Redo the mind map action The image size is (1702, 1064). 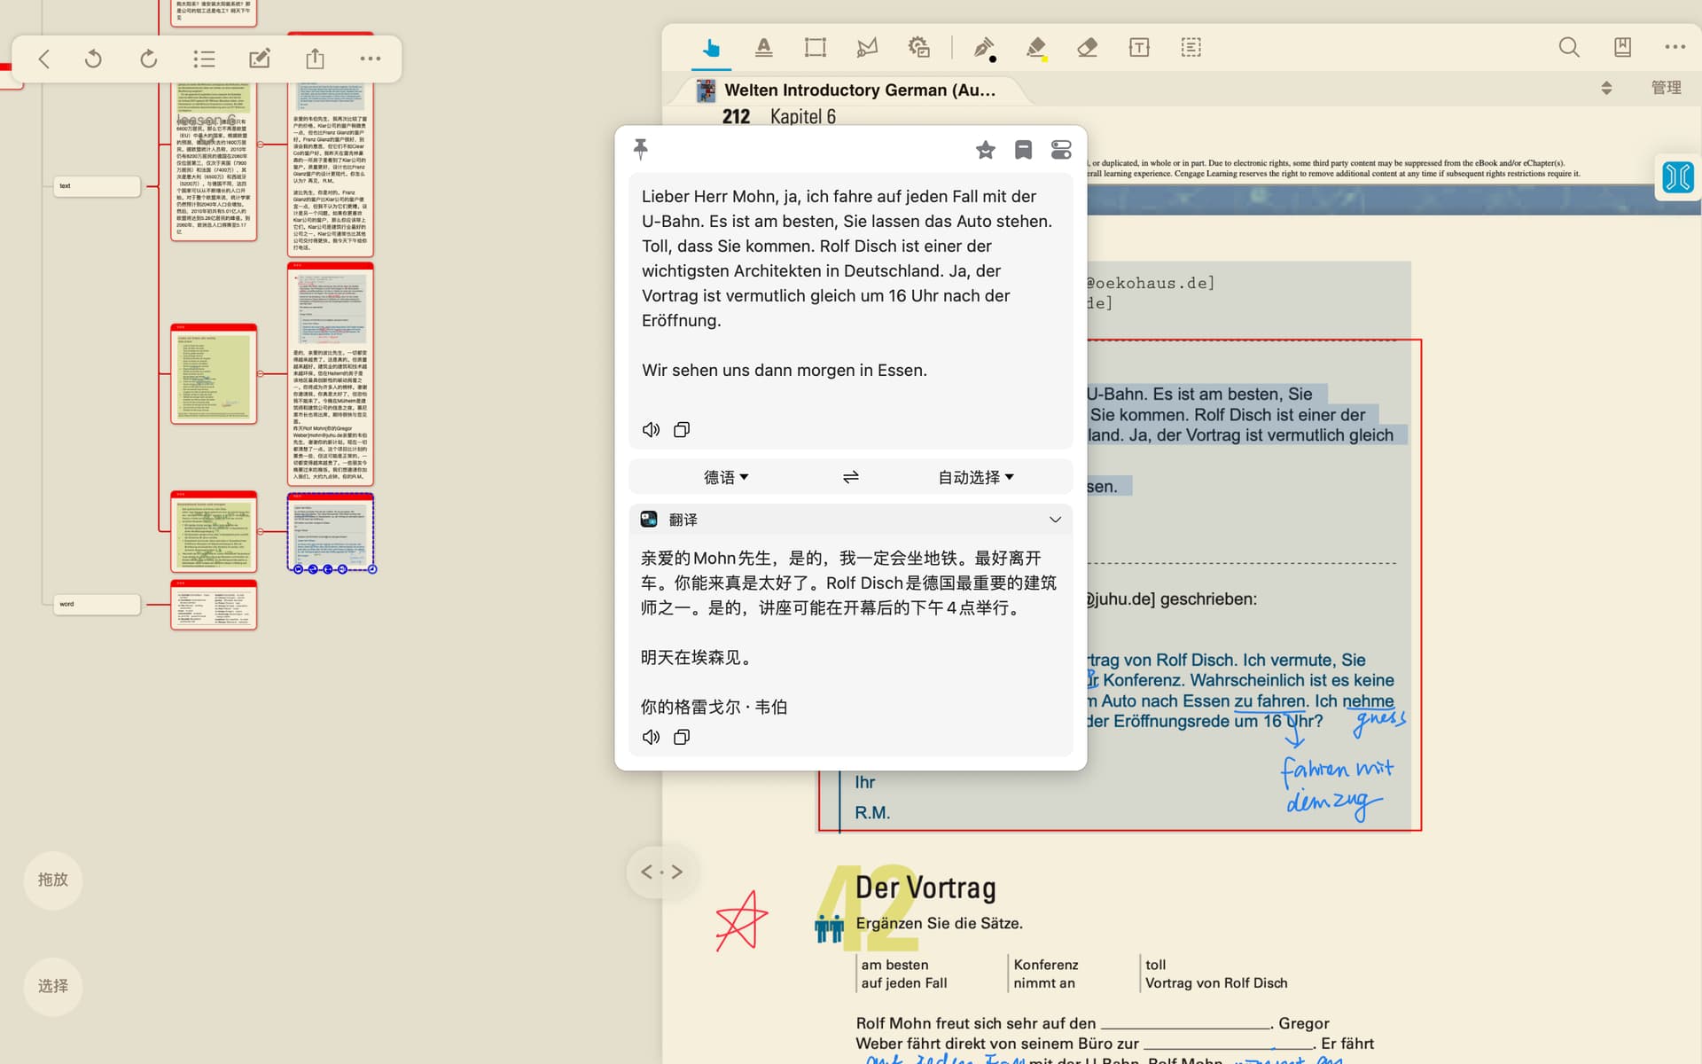148,59
